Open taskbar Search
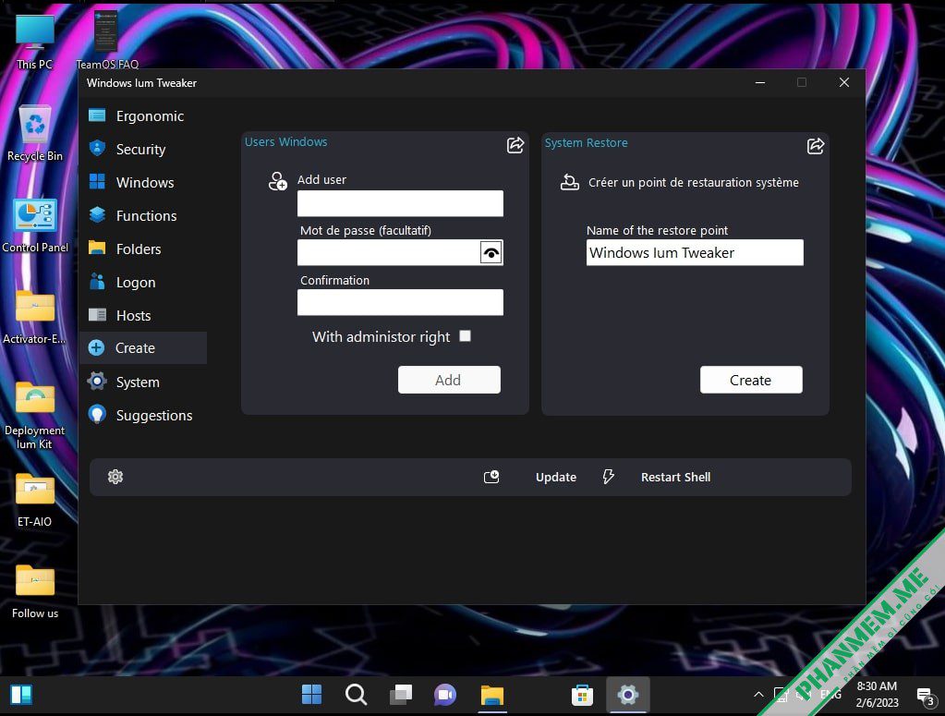 point(357,695)
